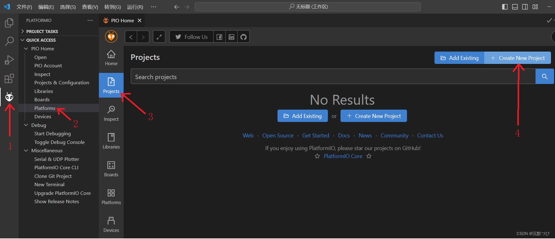Click the search magnifier button for projects
555x239 pixels.
coord(544,77)
